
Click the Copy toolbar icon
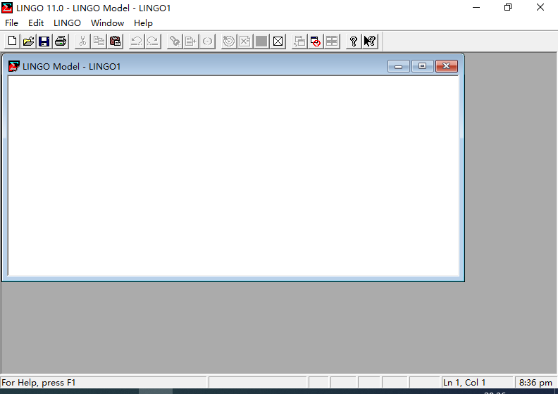pos(99,42)
